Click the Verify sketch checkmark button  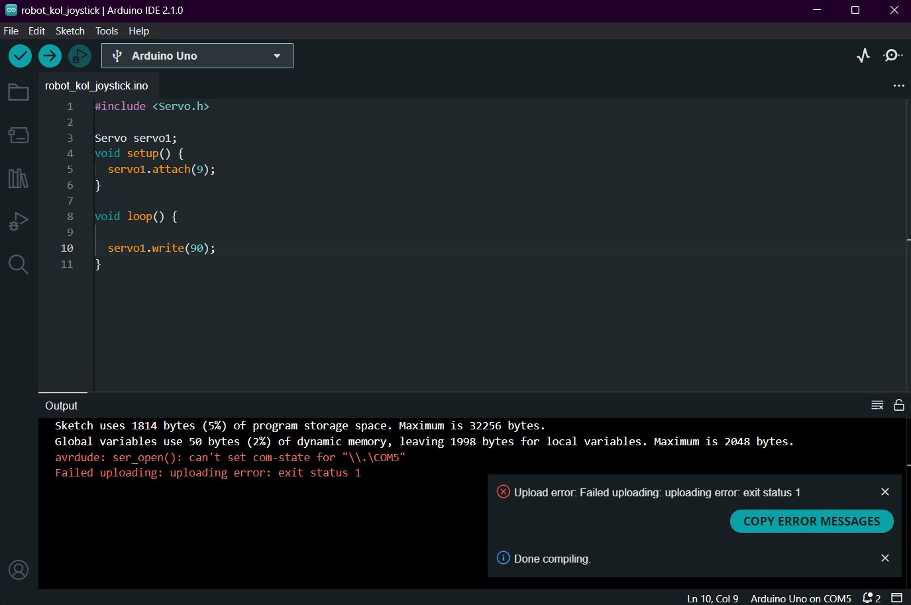[20, 56]
